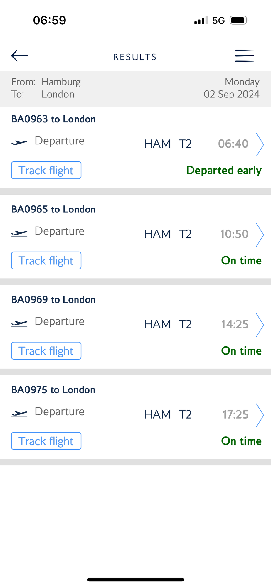Tap the plane icon for BA0975
271x587 pixels.
19,414
